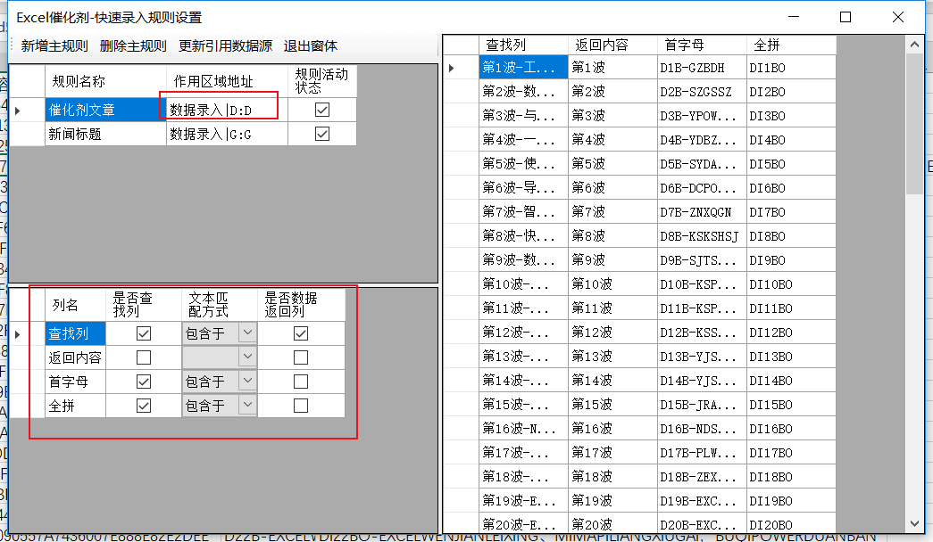Viewport: 933px width, 542px height.
Task: Click the 文本匹配方式 column header
Action: (219, 306)
